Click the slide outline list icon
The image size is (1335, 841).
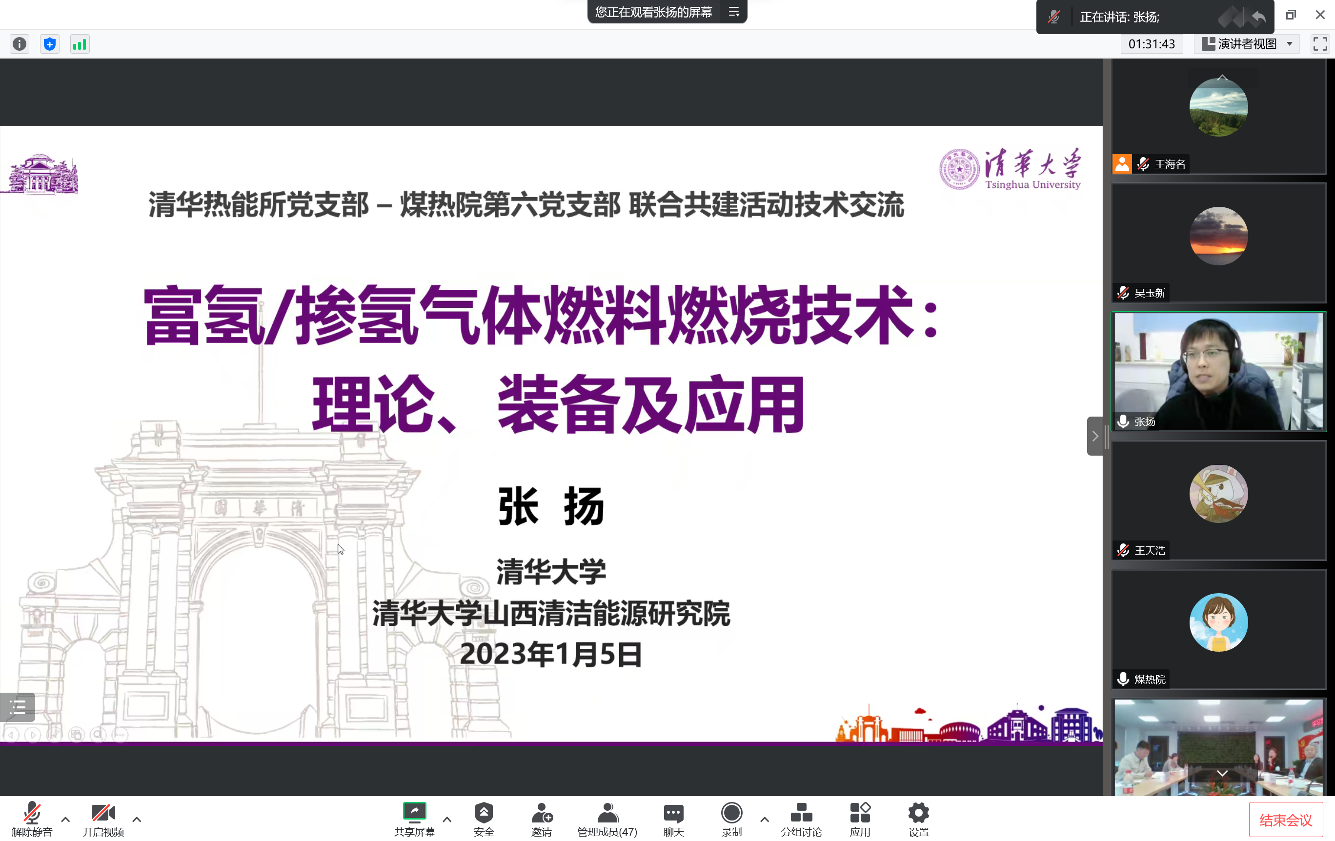tap(17, 707)
